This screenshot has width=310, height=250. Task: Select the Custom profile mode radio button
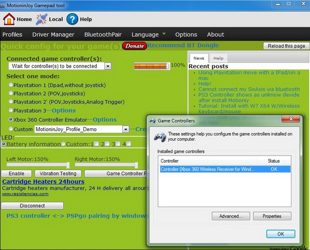pyautogui.click(x=11, y=129)
